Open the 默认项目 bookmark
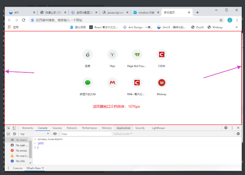245x175 pixels. [x=78, y=27]
